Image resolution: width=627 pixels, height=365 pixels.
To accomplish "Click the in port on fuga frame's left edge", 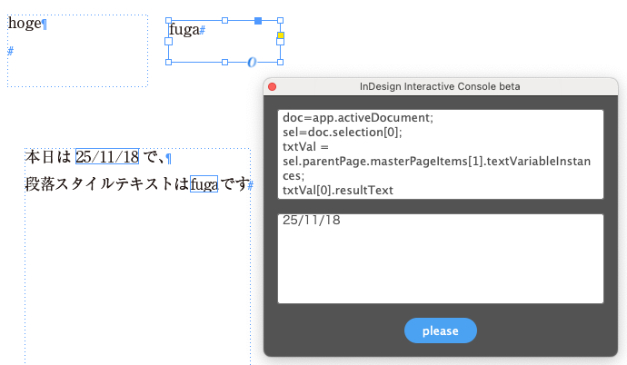I will 168,41.
